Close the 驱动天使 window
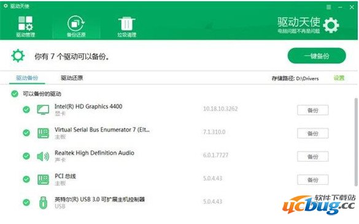359x224 pixels. tap(352, 7)
